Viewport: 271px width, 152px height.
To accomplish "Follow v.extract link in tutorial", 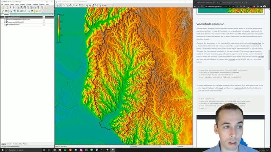I will 232,59.
